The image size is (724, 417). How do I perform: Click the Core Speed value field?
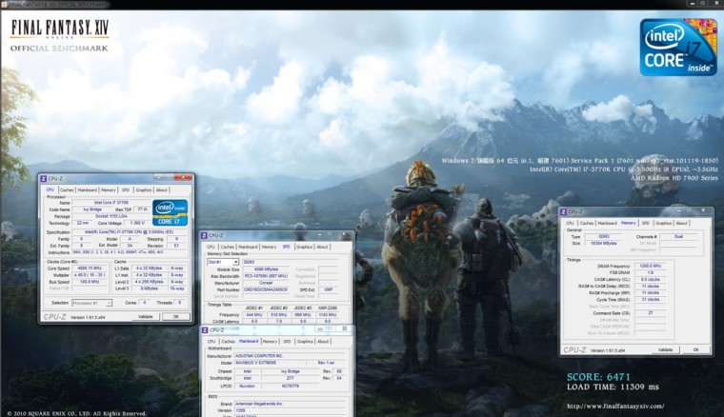pyautogui.click(x=90, y=268)
